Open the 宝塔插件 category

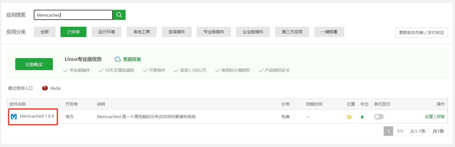tap(177, 32)
